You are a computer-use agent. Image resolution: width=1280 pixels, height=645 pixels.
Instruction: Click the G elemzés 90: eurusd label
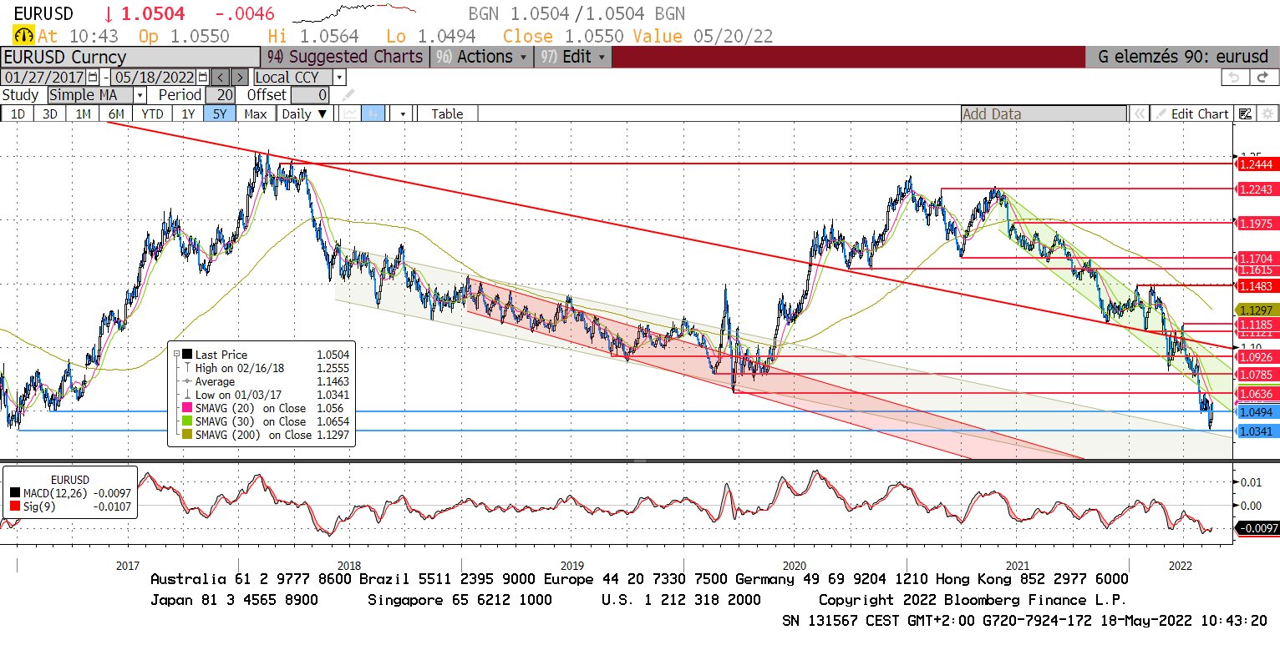[x=1183, y=57]
